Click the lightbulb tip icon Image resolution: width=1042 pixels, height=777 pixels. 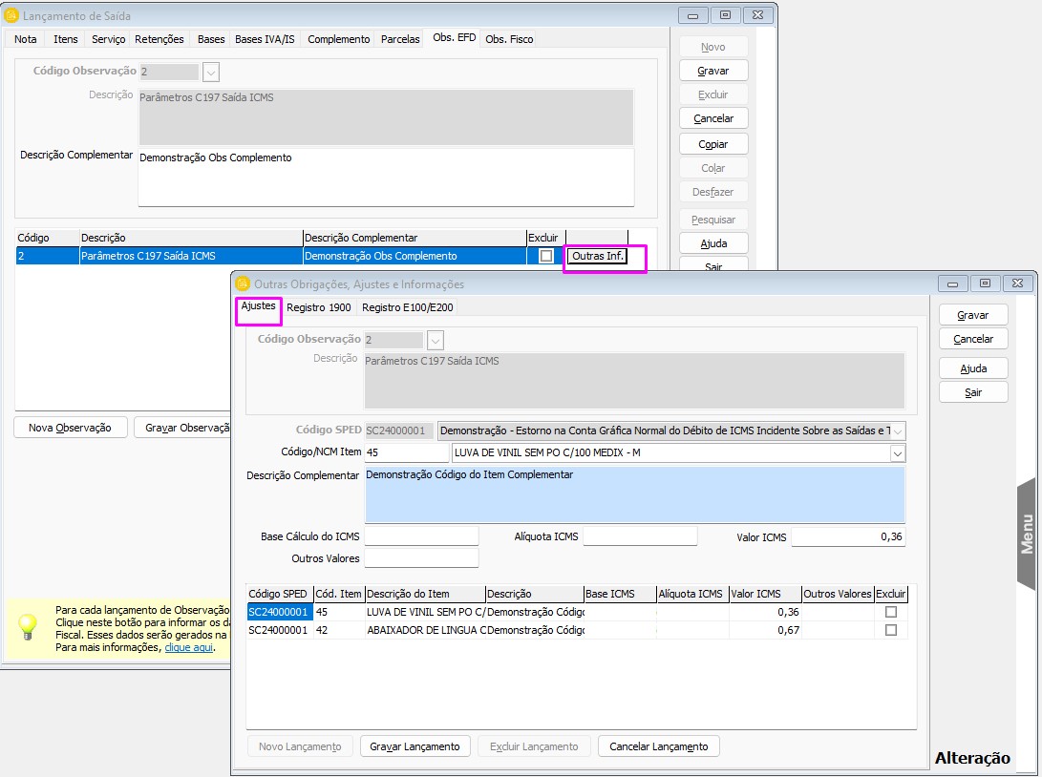[28, 625]
